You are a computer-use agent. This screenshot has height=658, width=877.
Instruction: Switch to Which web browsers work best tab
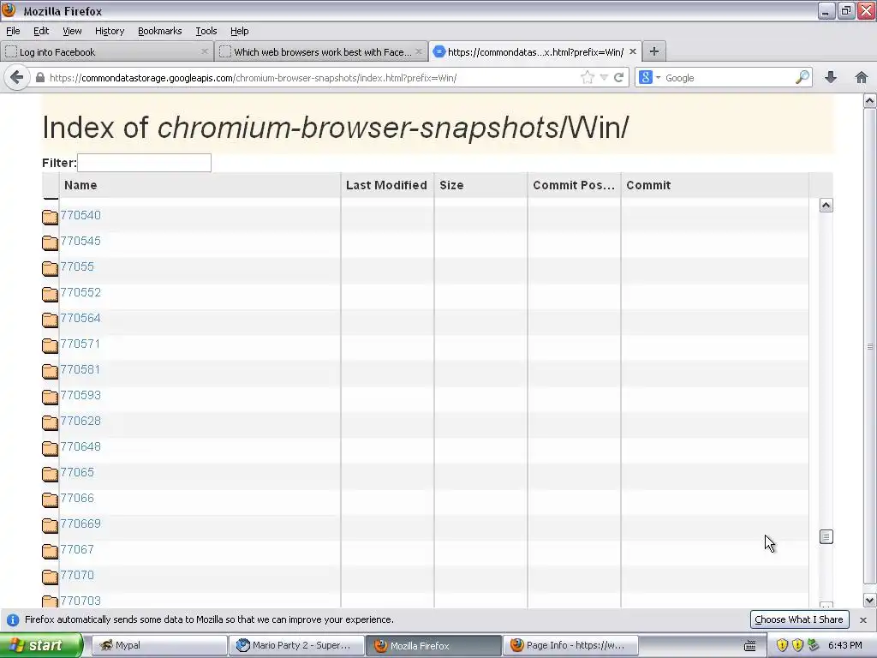[x=321, y=51]
